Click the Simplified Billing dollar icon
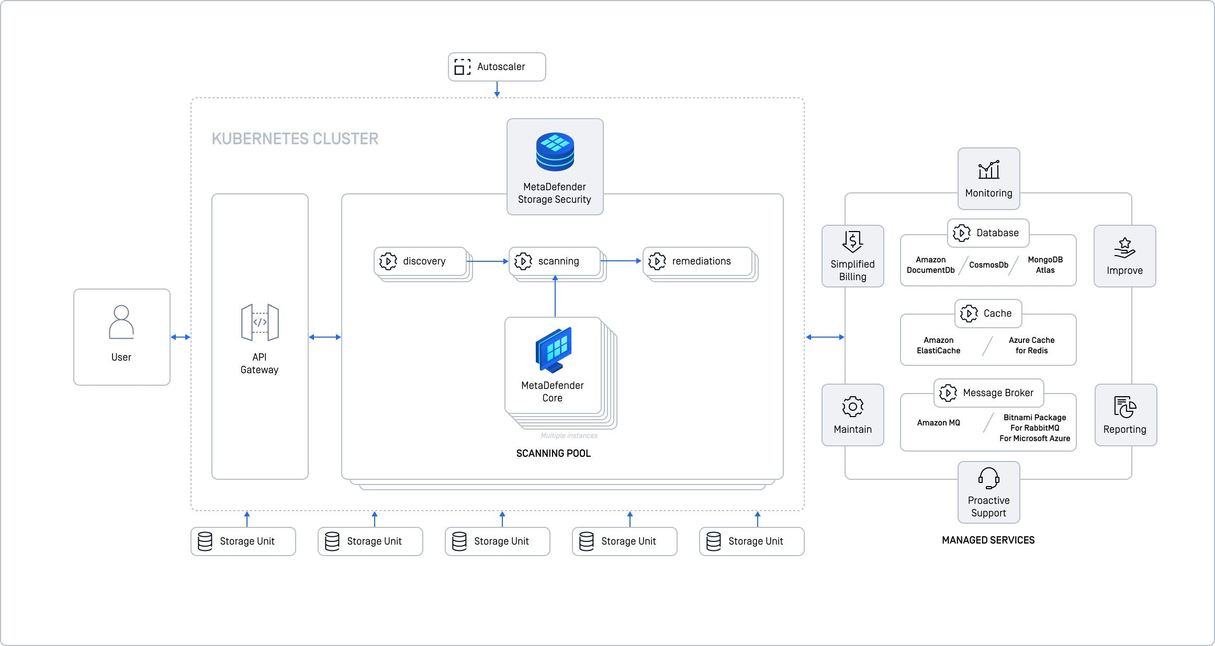Screen dimensions: 1215x646 pyautogui.click(x=853, y=242)
